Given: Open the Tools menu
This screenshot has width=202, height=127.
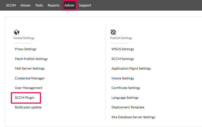Looking at the screenshot, I should 39,5.
